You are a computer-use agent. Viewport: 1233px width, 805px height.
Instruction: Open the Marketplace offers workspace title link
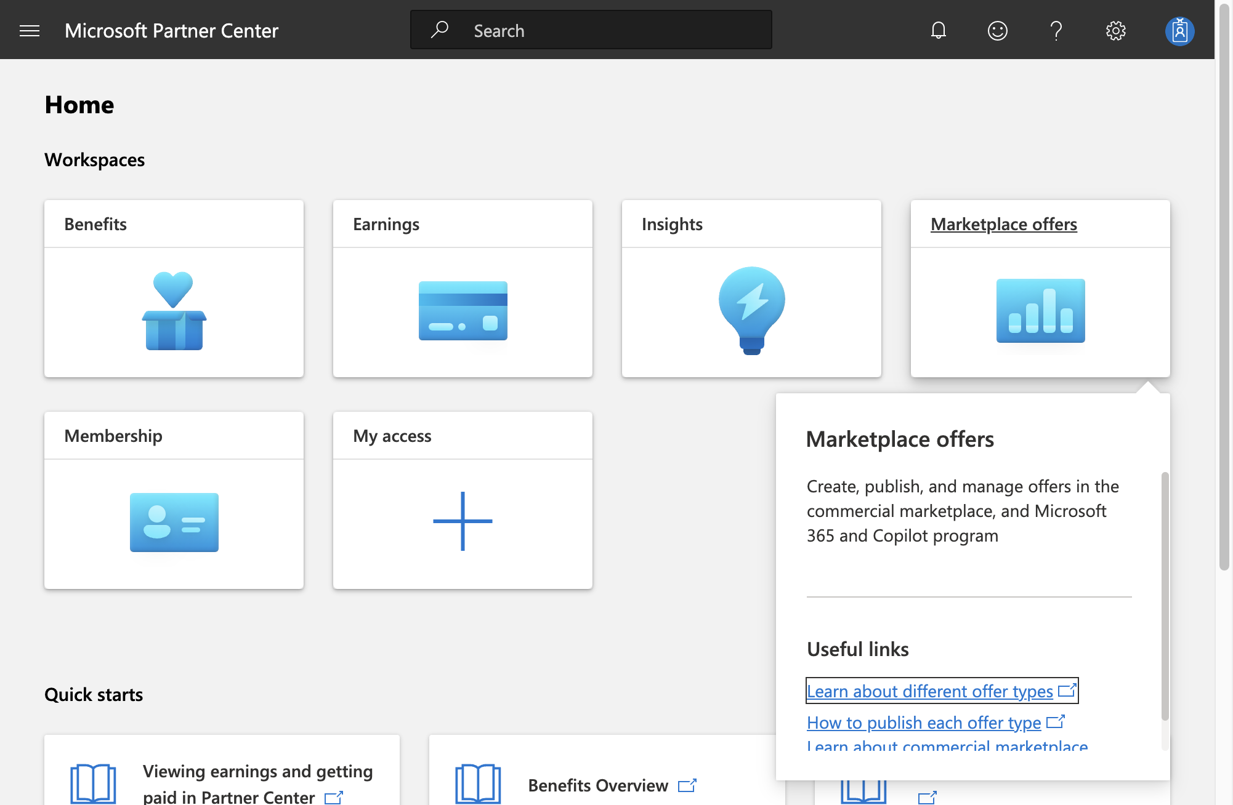pyautogui.click(x=1004, y=224)
